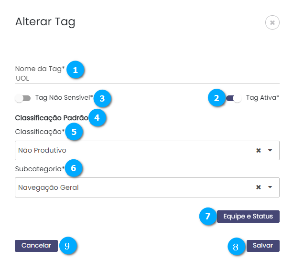293x269 pixels.
Task: Clear the Navegação Geral selection
Action: tap(259, 187)
